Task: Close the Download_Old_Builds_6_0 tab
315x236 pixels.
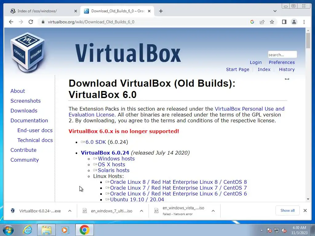Action: tap(149, 11)
